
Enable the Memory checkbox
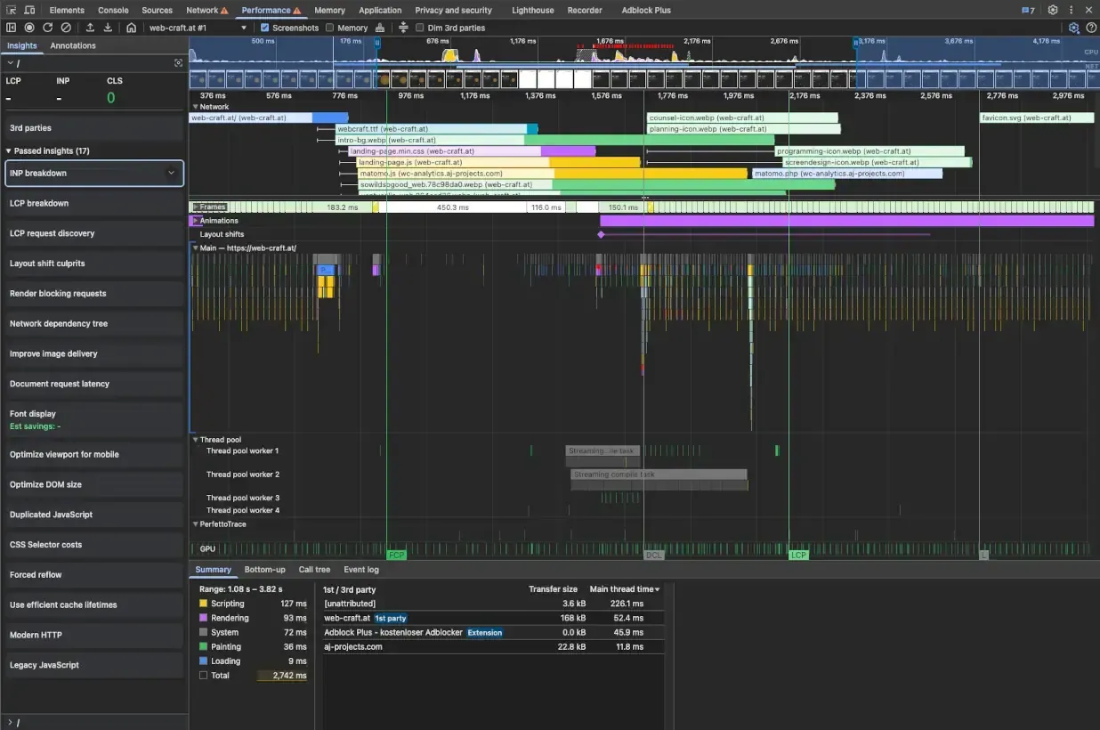328,28
